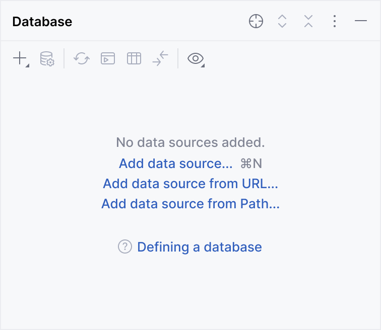Click the table editor grid icon

pos(134,58)
